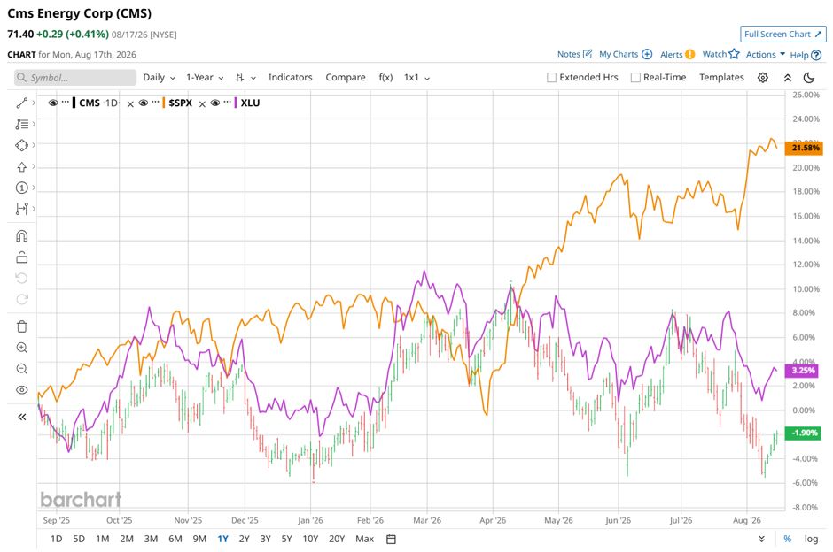Viewport: 833px width, 552px height.
Task: Click the My Charts link
Action: (x=619, y=54)
